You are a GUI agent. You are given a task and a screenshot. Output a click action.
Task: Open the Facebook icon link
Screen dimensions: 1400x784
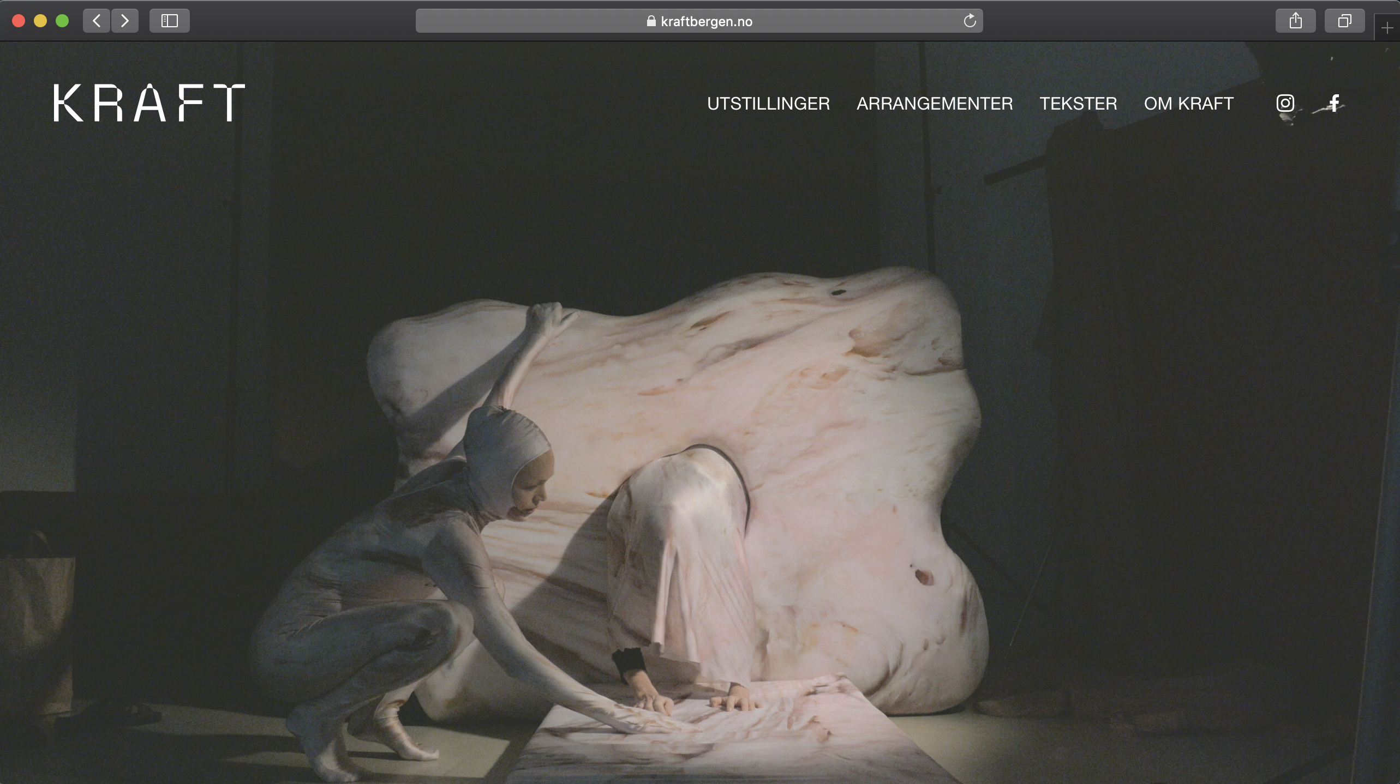1334,103
